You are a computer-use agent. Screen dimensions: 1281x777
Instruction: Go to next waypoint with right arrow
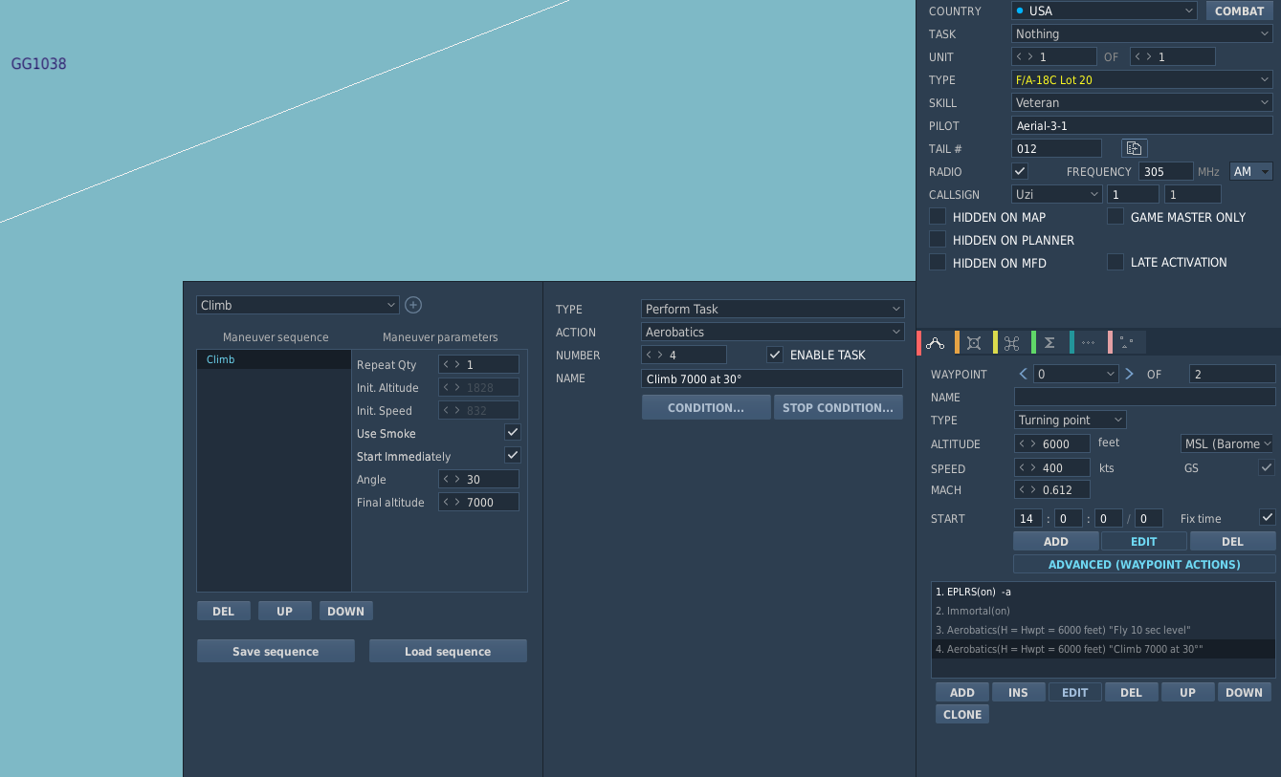1129,374
